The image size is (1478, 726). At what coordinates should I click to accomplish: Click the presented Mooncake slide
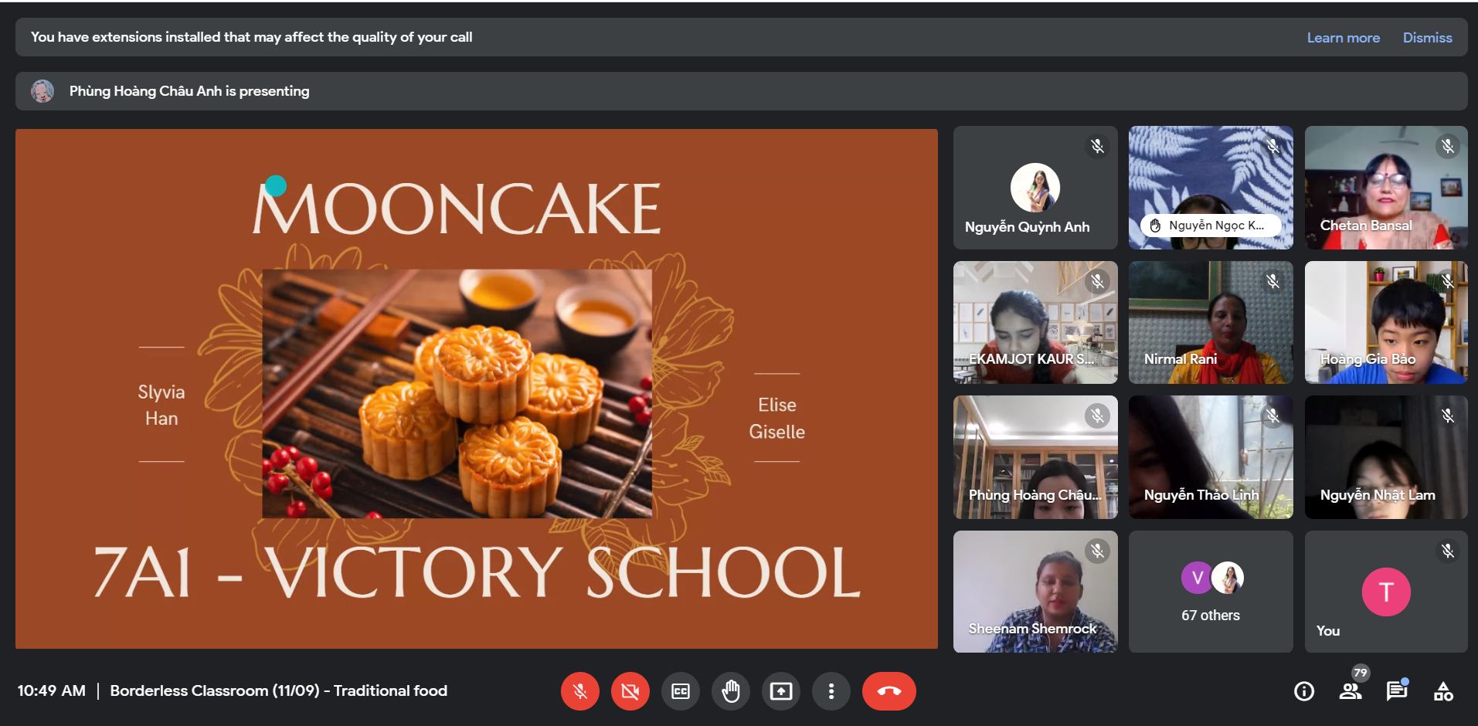pos(476,388)
